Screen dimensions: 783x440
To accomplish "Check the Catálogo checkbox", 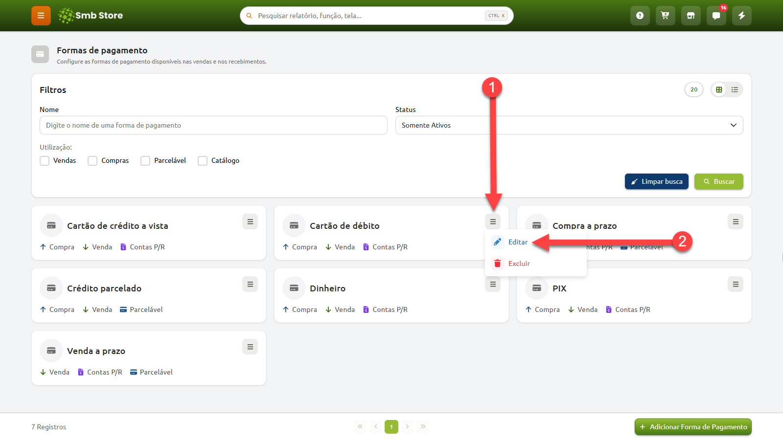I will click(x=203, y=161).
